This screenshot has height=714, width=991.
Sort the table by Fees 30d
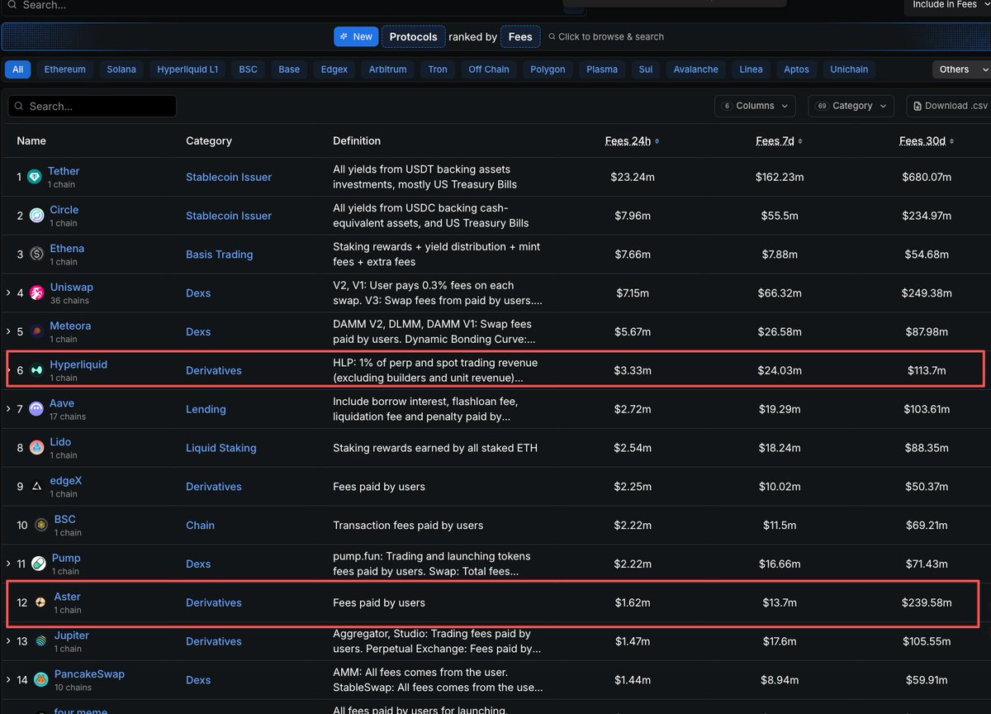(927, 141)
